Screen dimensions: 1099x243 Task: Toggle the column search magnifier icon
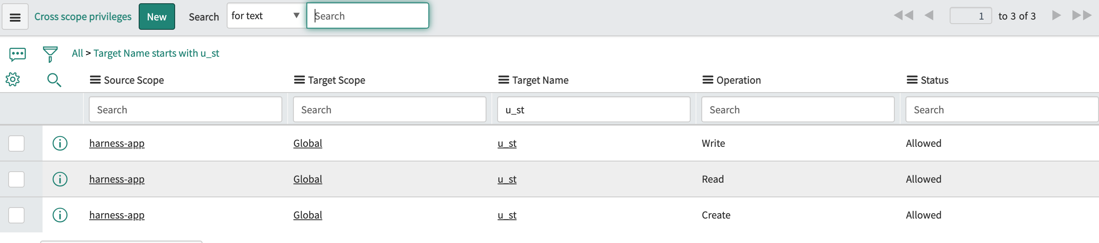[54, 80]
